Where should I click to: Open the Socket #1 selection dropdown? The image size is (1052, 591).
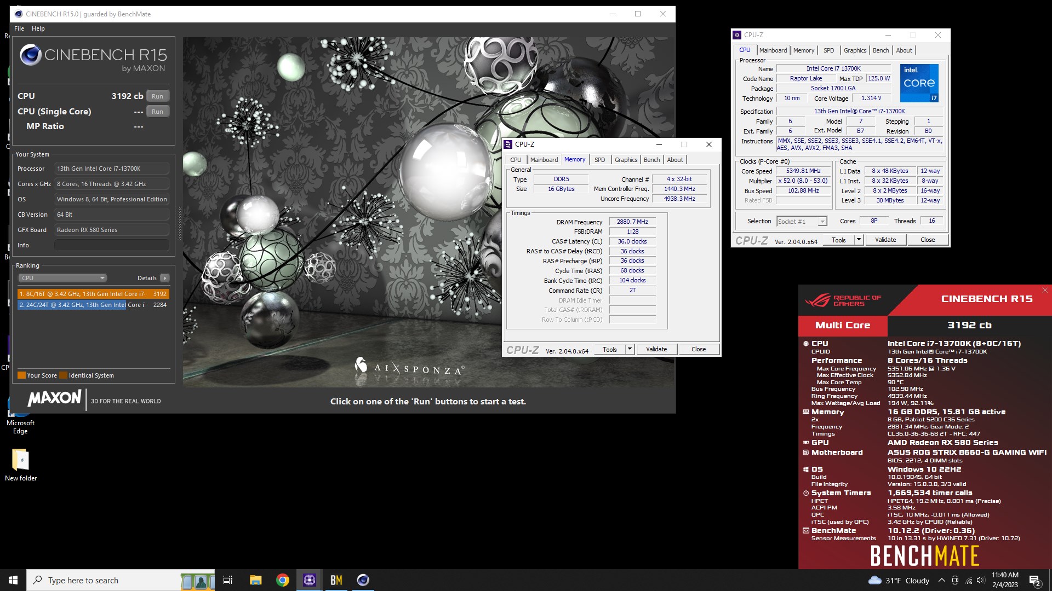coord(801,222)
